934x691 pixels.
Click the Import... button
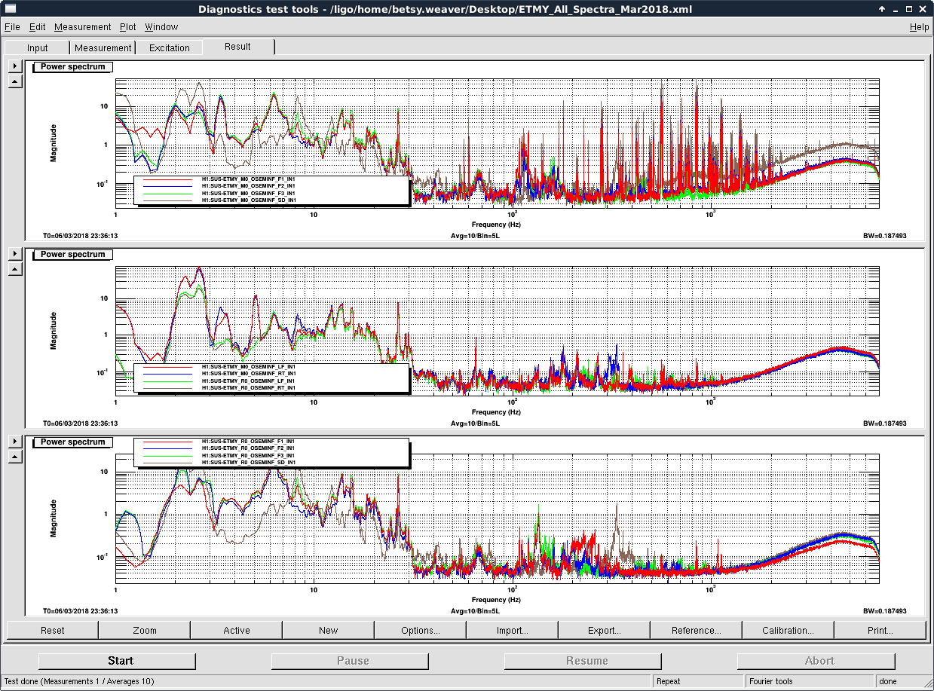coord(513,631)
